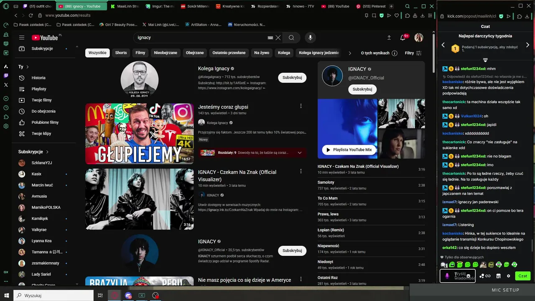Click the Windows taskbar search box
Screen dimensions: 535x301
tap(53, 296)
